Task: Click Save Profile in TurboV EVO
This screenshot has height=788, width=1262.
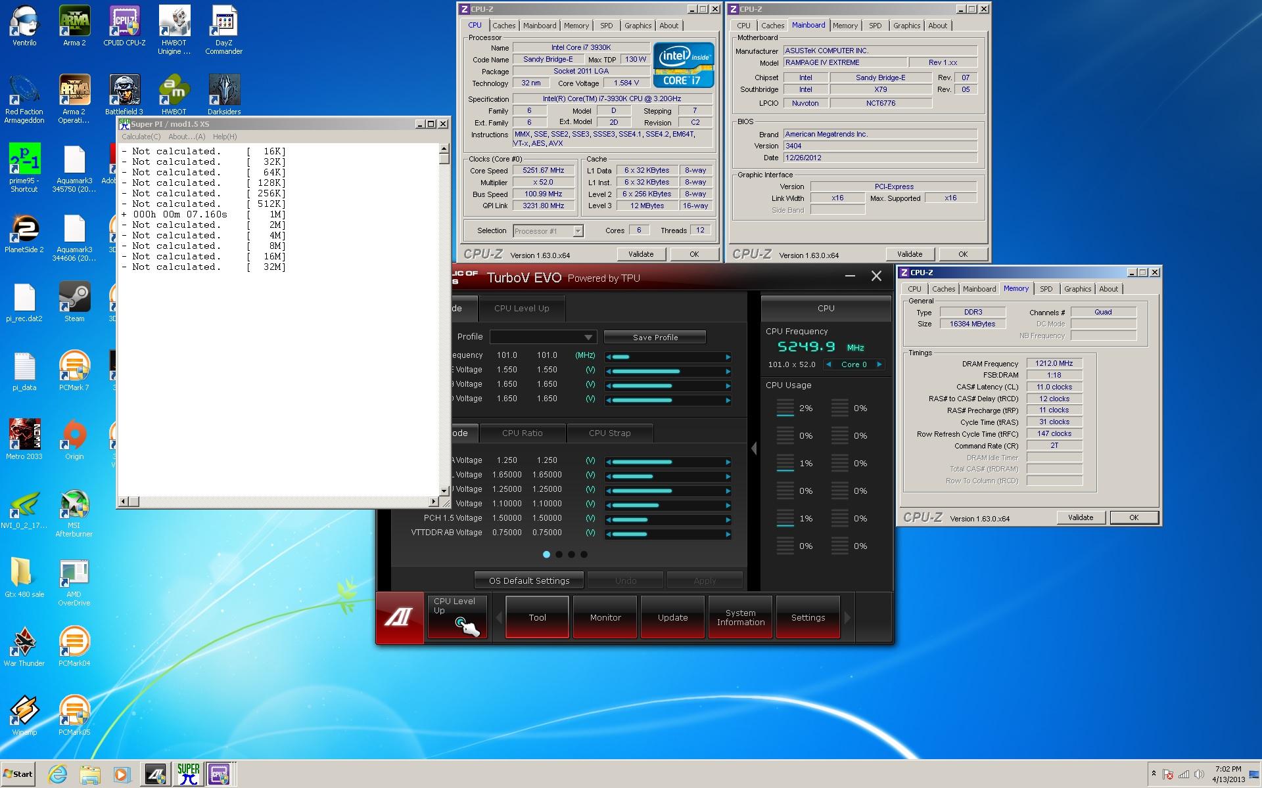Action: (x=655, y=337)
